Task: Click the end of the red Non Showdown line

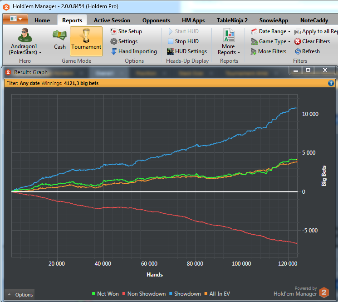Action: tap(297, 243)
